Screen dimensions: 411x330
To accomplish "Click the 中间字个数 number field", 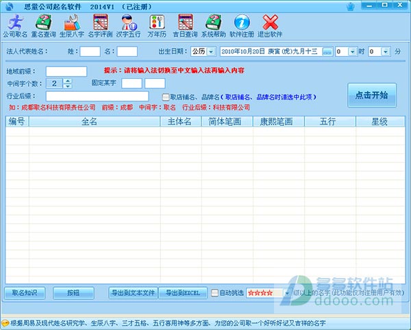I will [55, 84].
